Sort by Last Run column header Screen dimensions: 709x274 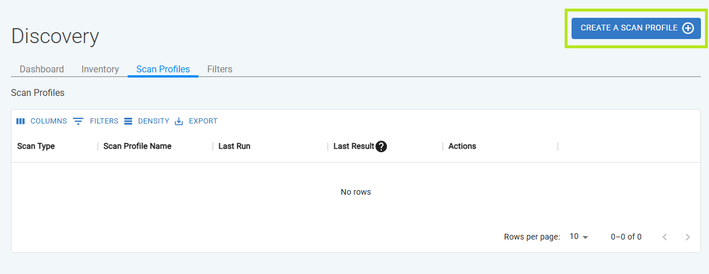[x=235, y=146]
